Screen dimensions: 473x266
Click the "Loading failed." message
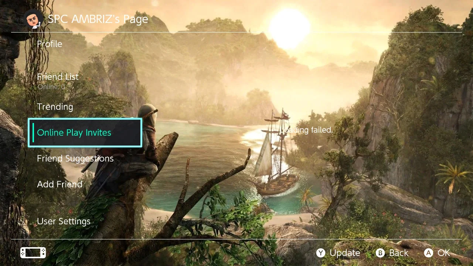click(307, 130)
